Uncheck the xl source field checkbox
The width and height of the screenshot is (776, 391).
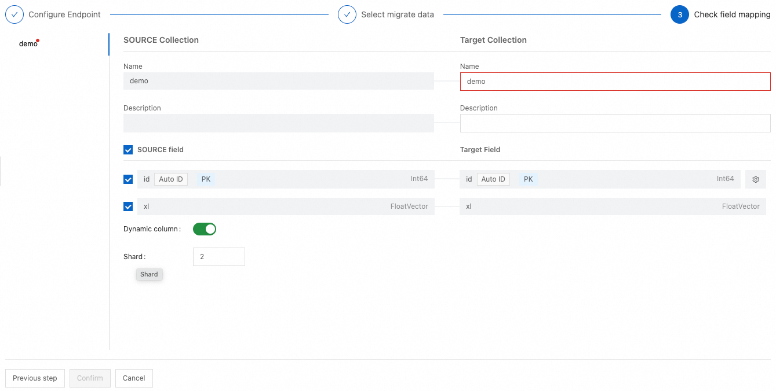tap(128, 206)
